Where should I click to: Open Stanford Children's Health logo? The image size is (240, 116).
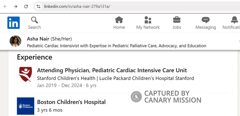coord(25,74)
